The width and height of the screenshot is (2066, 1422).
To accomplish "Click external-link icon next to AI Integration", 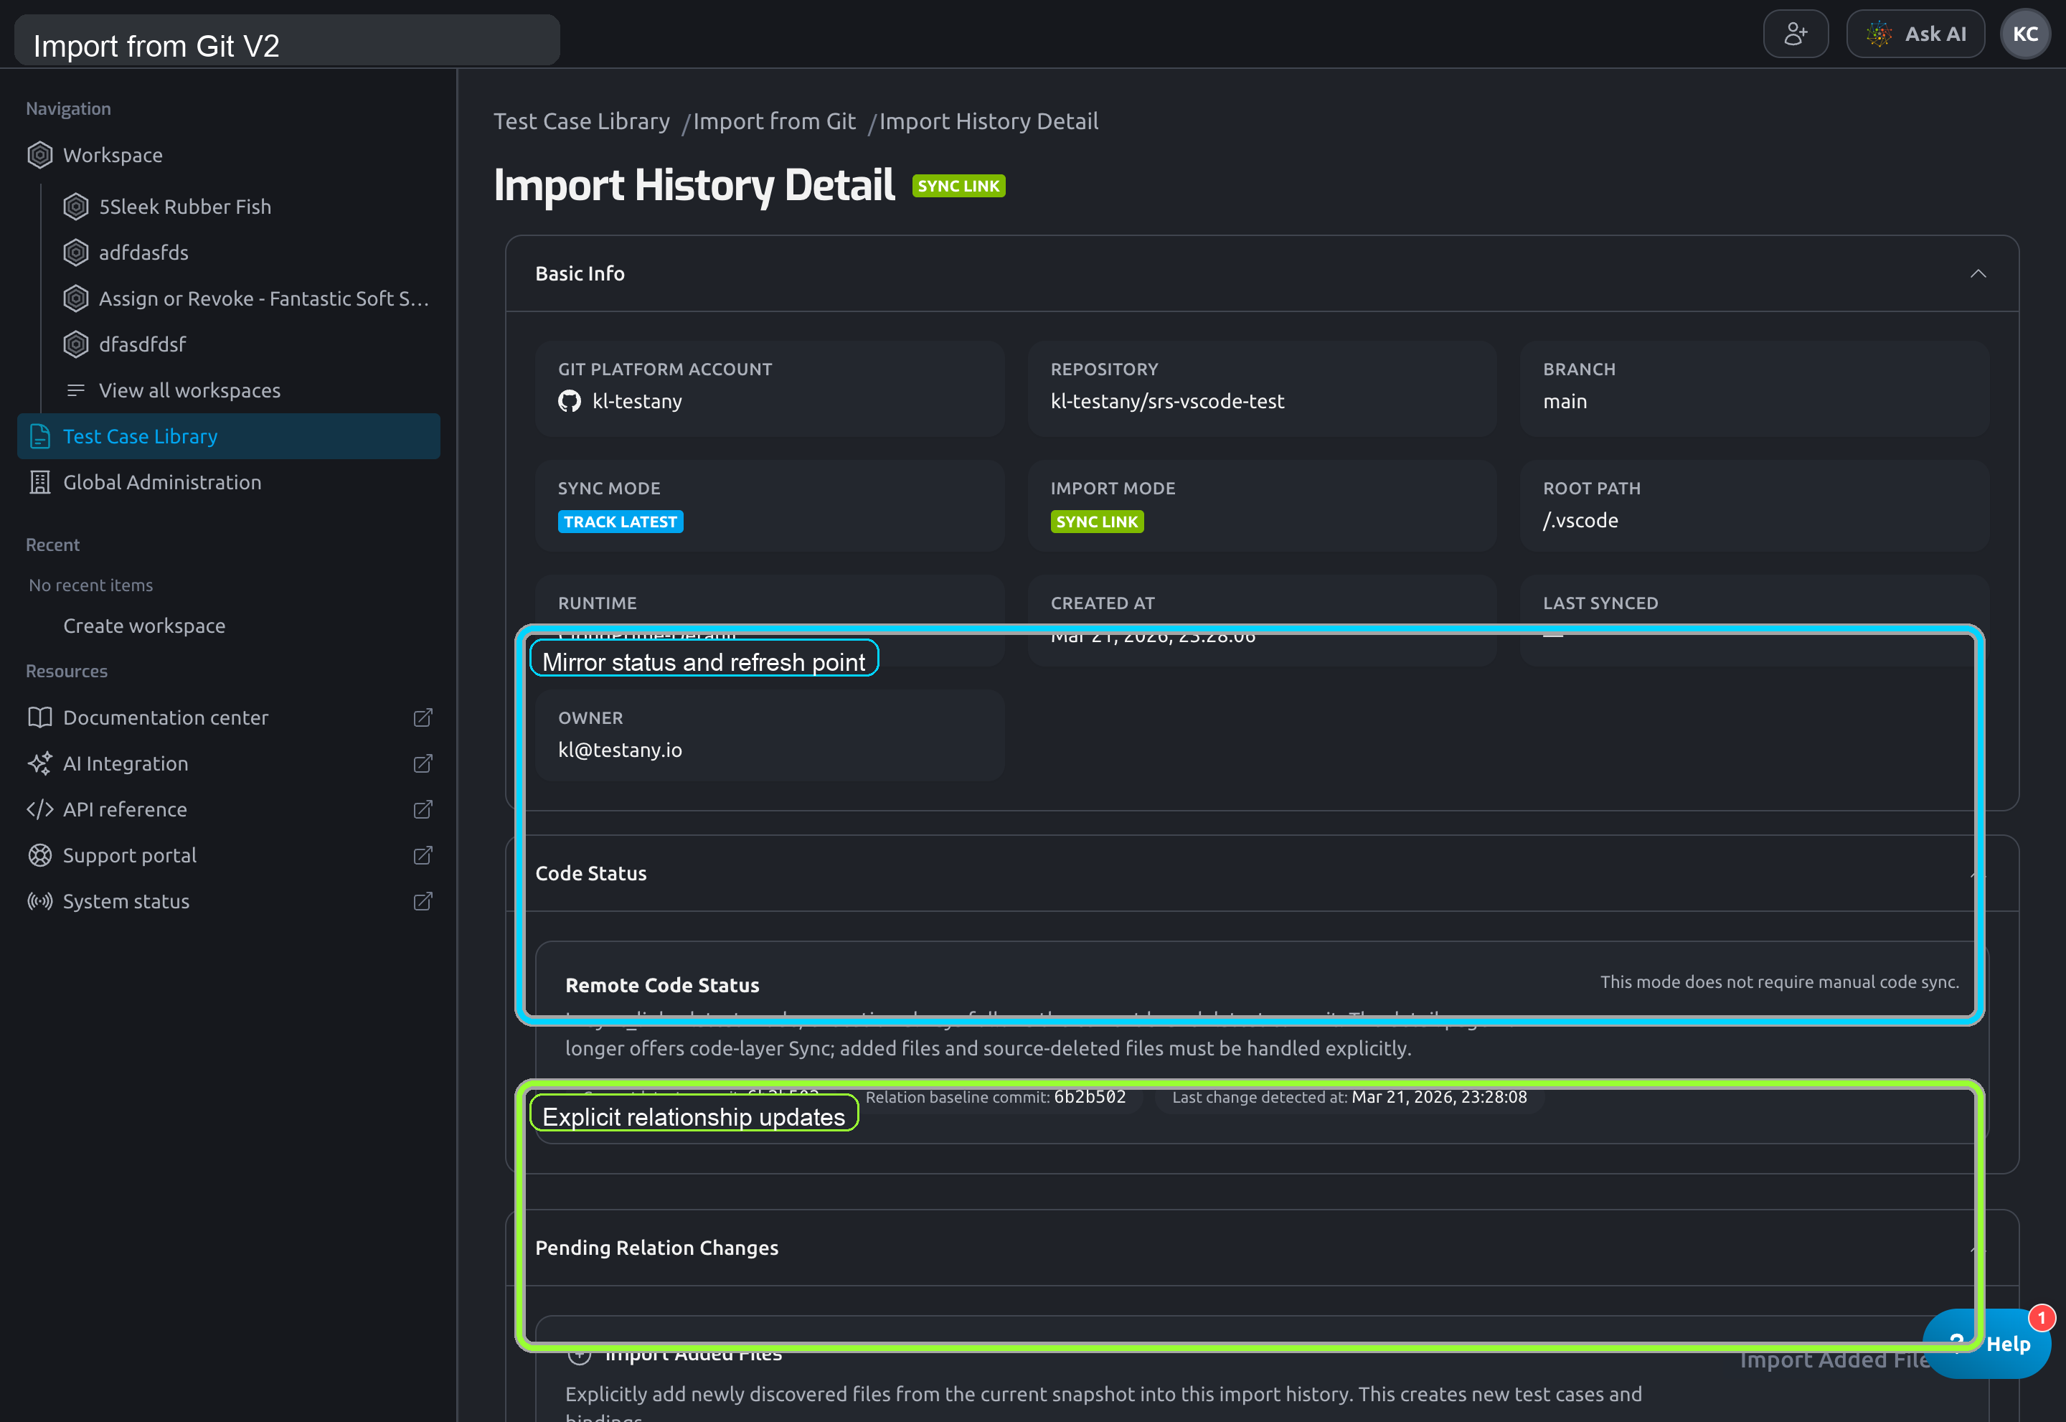I will coord(423,763).
